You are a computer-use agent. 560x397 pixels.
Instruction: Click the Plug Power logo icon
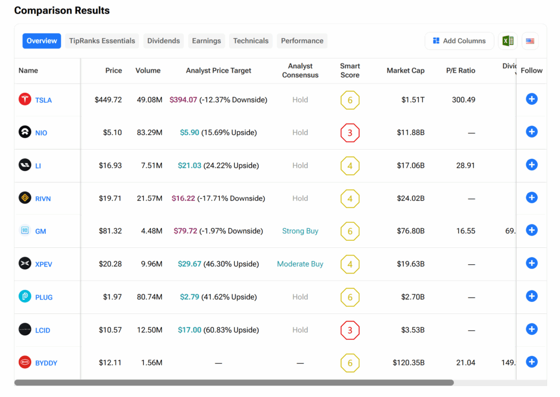coord(25,297)
